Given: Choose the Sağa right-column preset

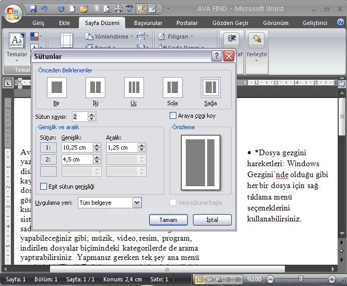Looking at the screenshot, I should 211,88.
